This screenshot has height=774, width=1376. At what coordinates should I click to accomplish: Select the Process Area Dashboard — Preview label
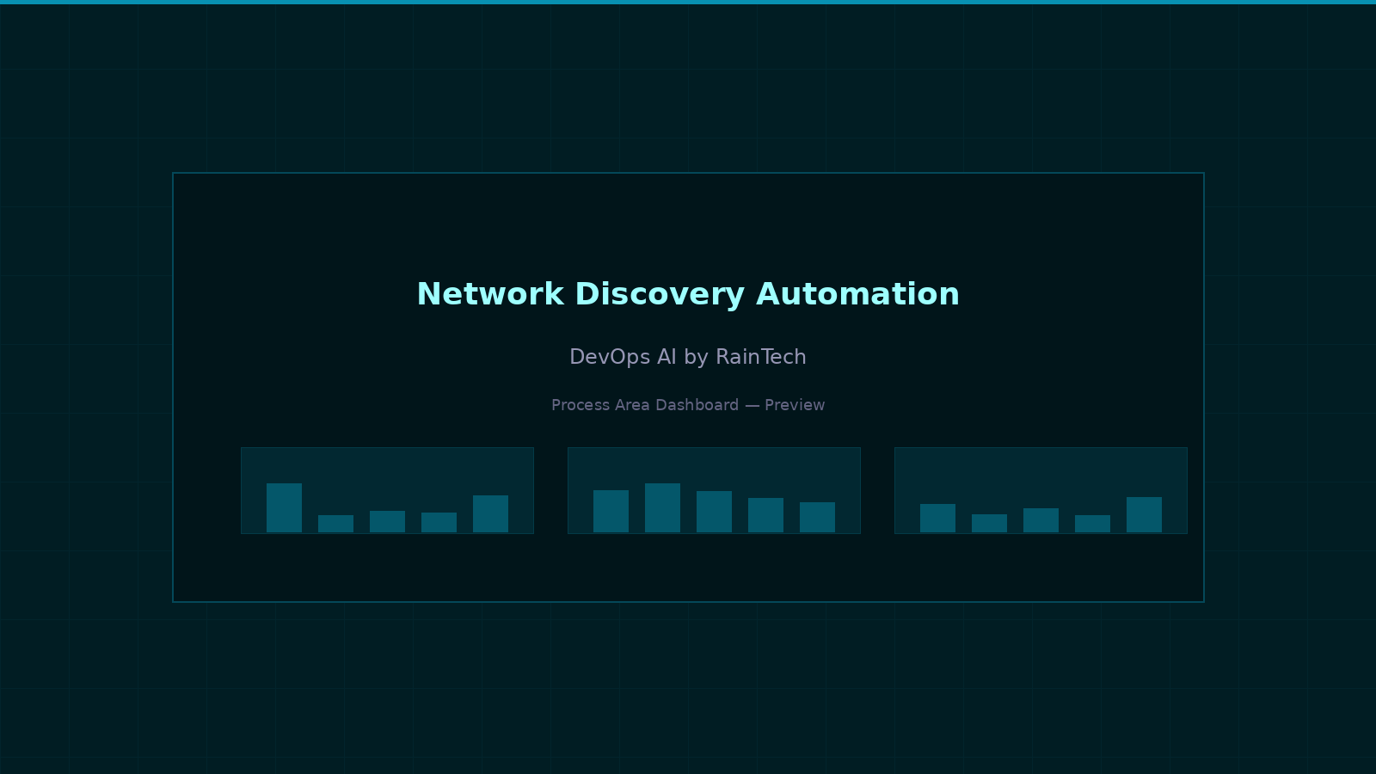[x=688, y=405]
